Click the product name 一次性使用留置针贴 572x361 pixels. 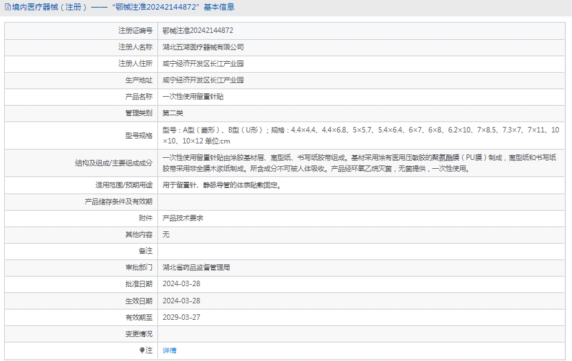click(x=192, y=97)
